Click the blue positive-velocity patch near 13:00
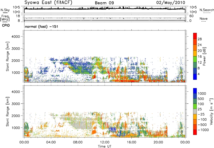This screenshot has height=148, width=214. (x=112, y=129)
